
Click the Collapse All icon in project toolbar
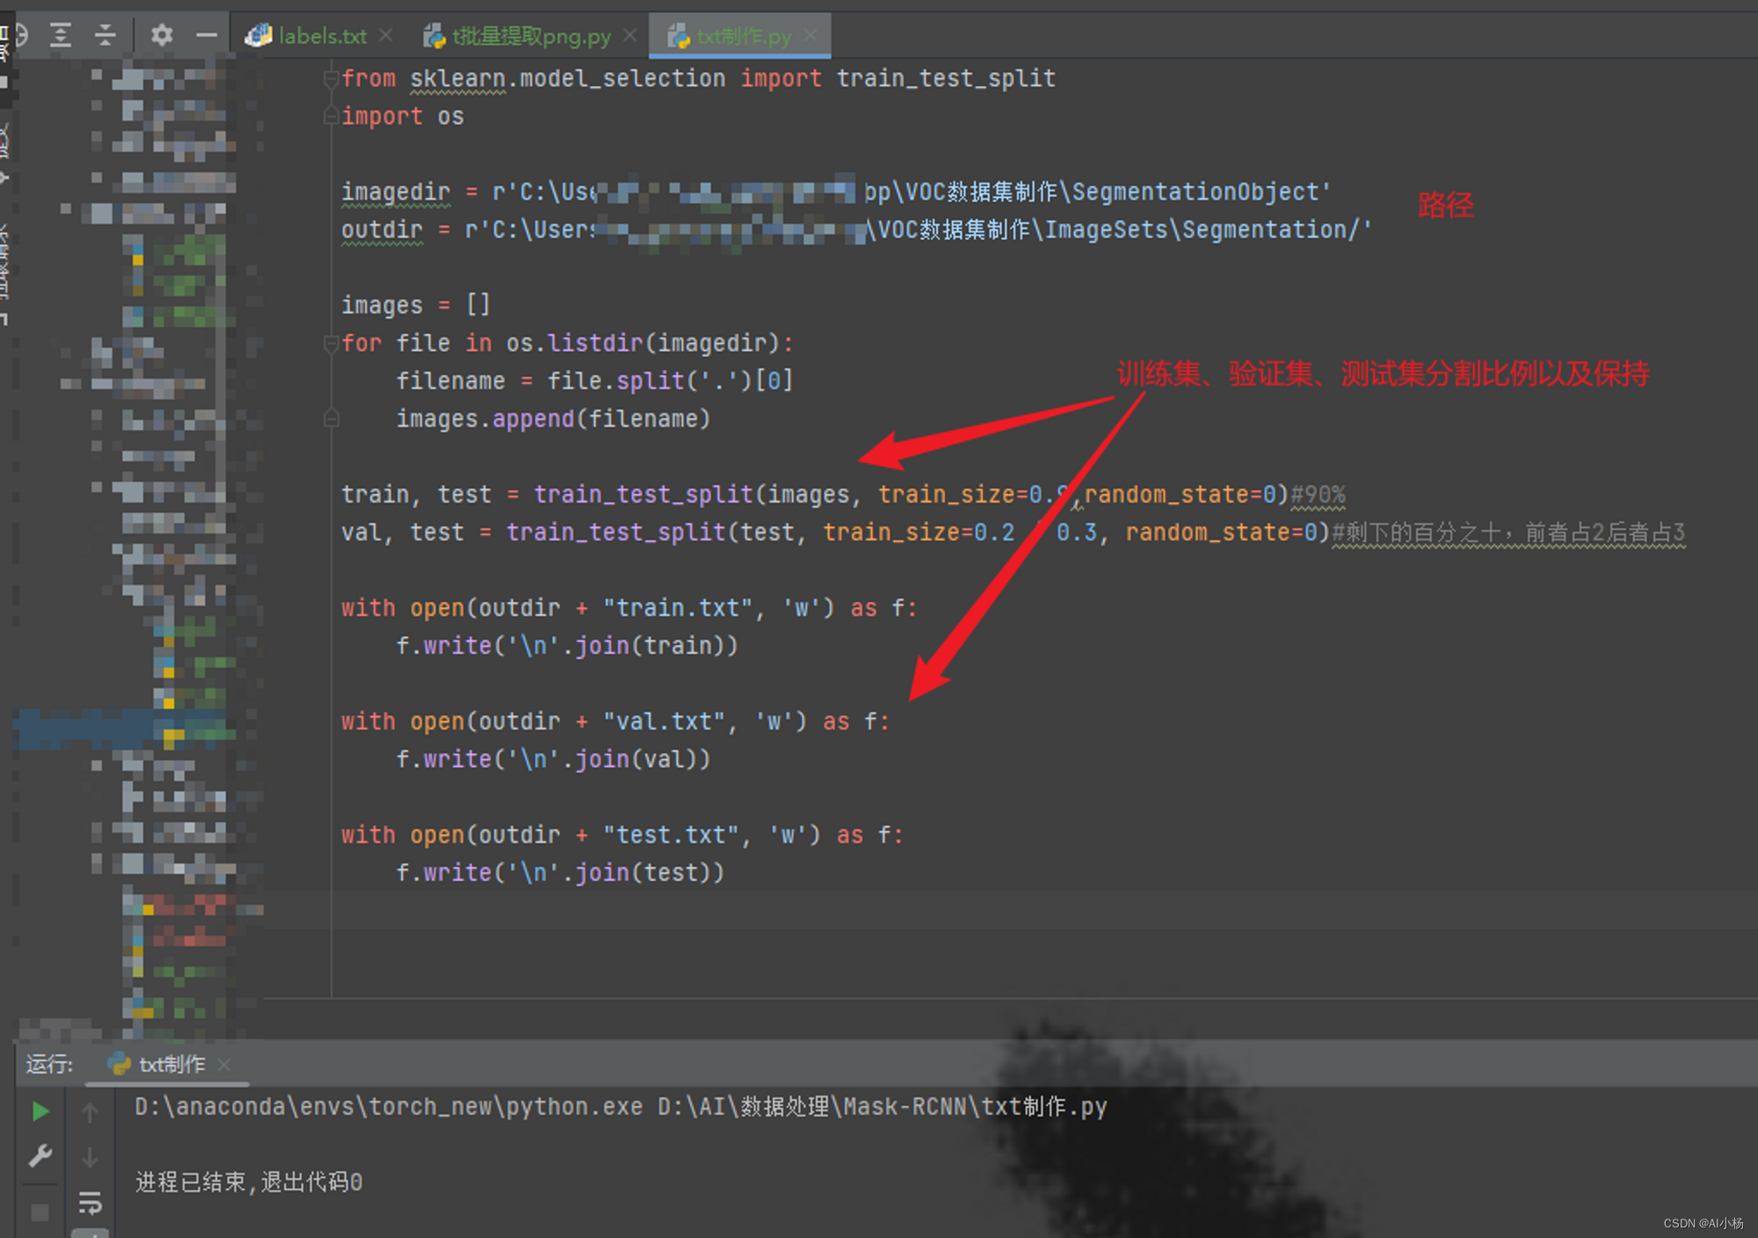(x=105, y=35)
